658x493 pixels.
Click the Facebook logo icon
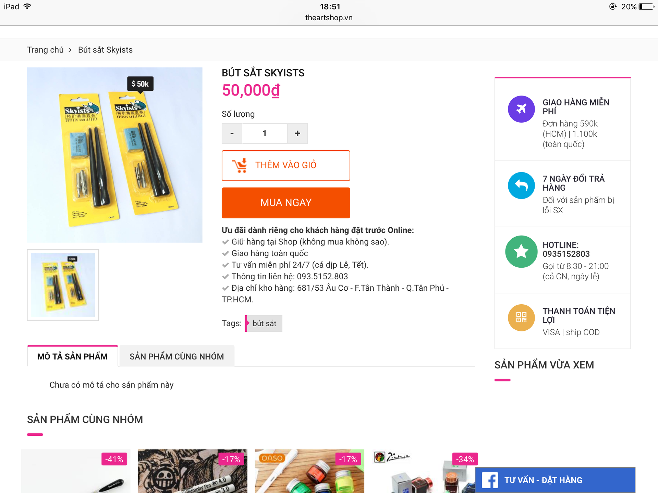490,480
